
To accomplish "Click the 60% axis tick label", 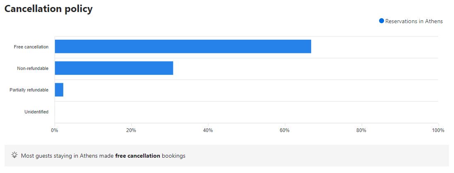I will 285,131.
